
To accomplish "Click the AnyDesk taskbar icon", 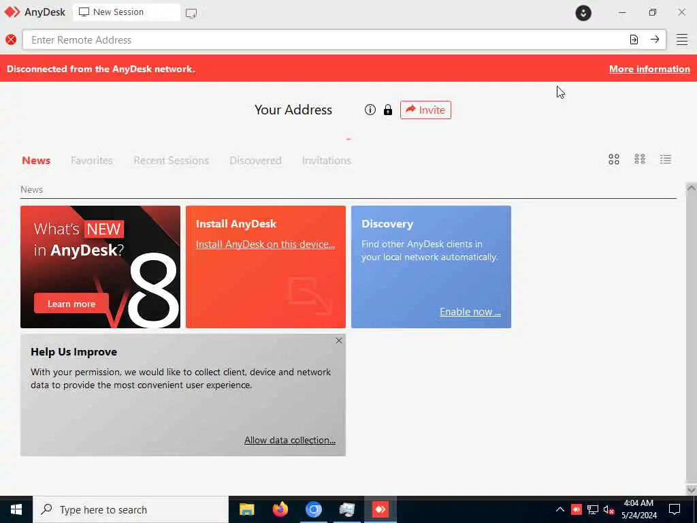I will (x=380, y=509).
